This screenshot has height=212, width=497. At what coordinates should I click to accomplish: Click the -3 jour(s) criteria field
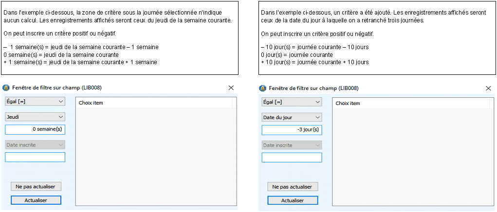[292, 130]
